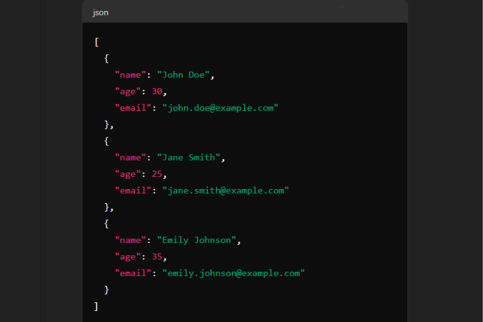The width and height of the screenshot is (483, 322).
Task: Click the "john.doe@example.com" email string
Action: coord(220,108)
